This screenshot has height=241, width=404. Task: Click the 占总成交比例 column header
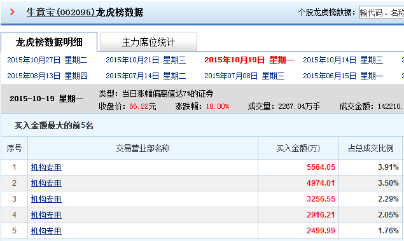(370, 148)
